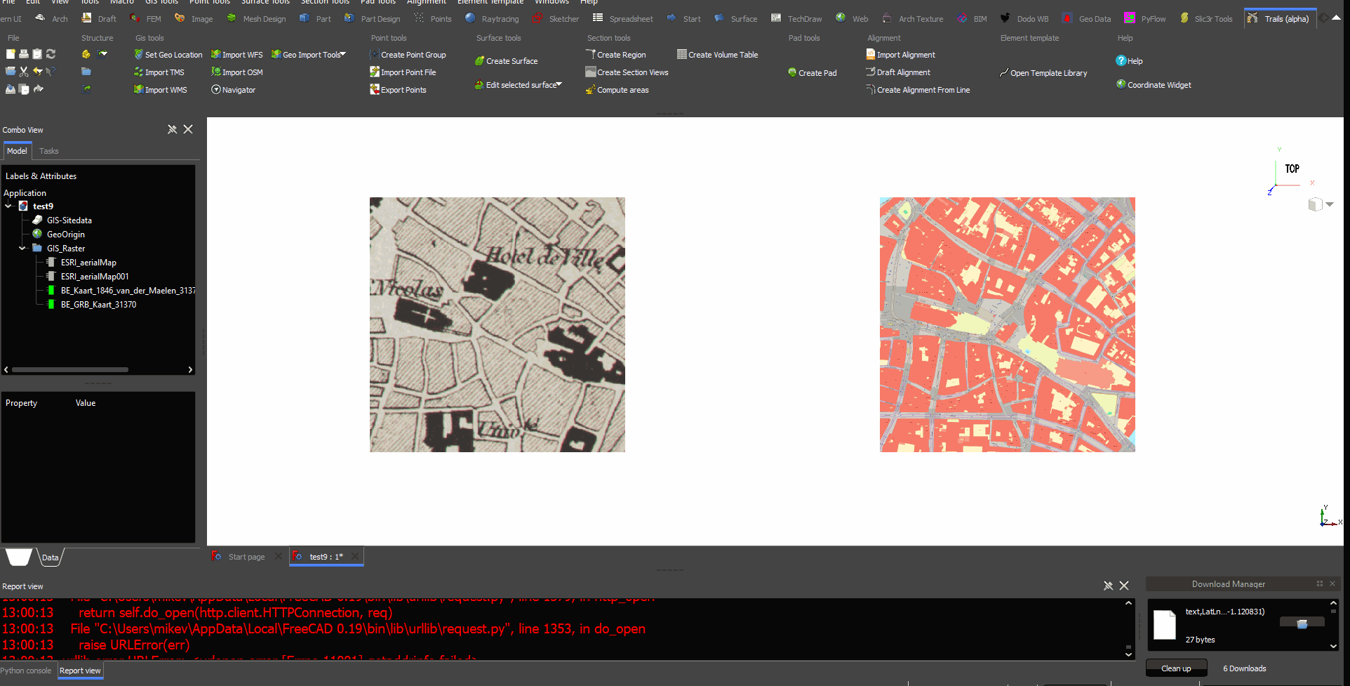
Task: Click the new document icon
Action: click(11, 54)
